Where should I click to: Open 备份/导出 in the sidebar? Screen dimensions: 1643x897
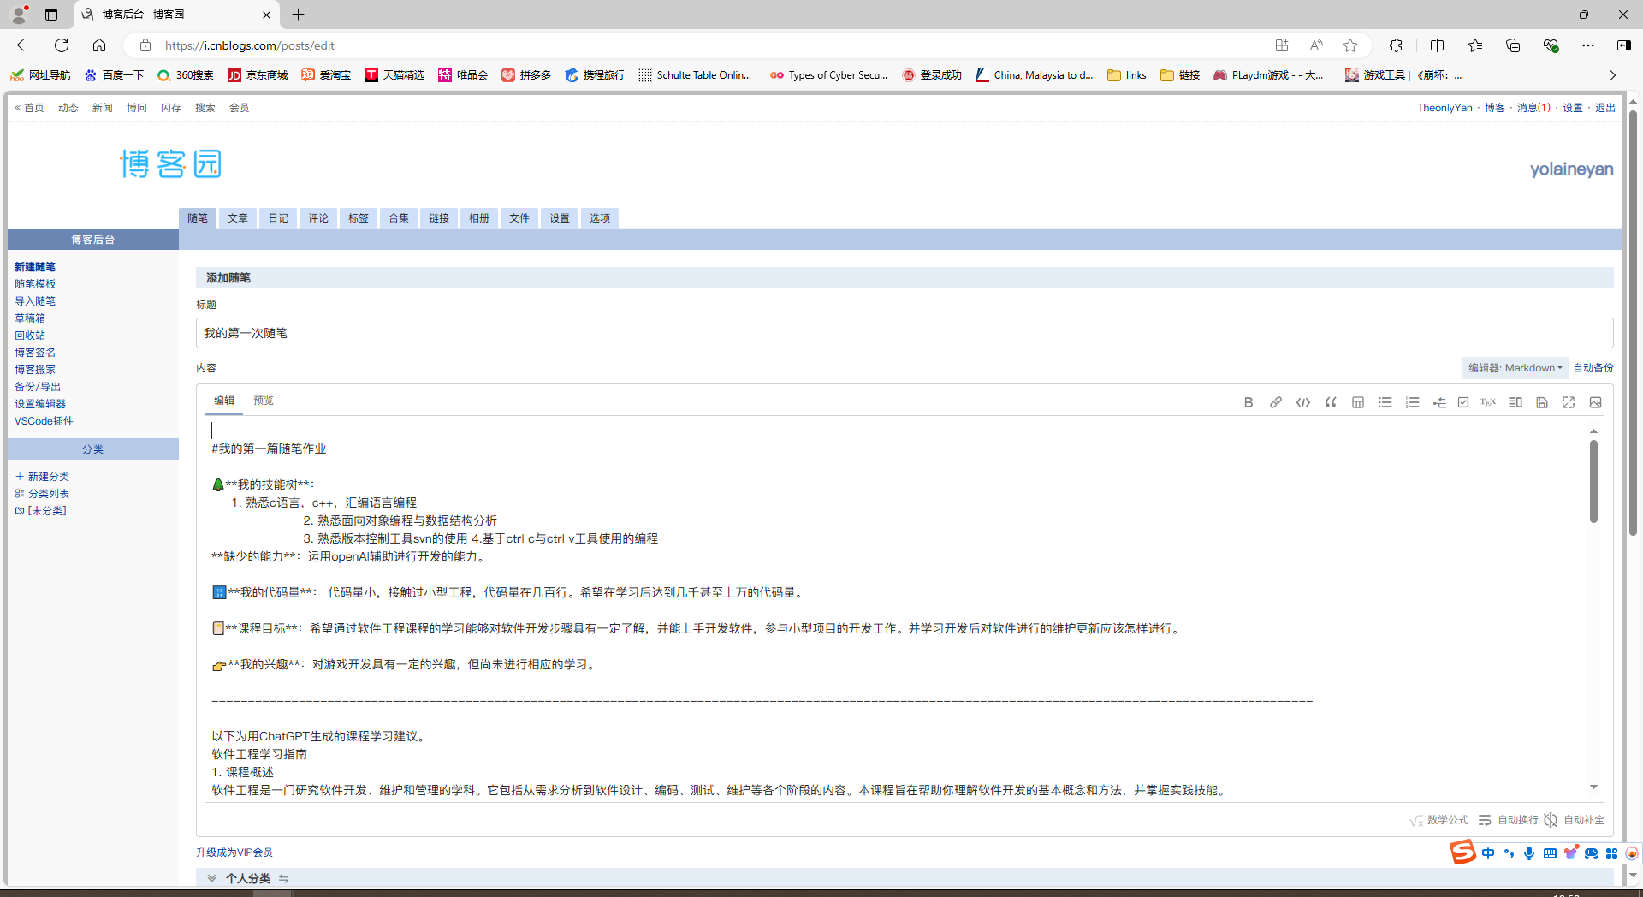pos(38,387)
